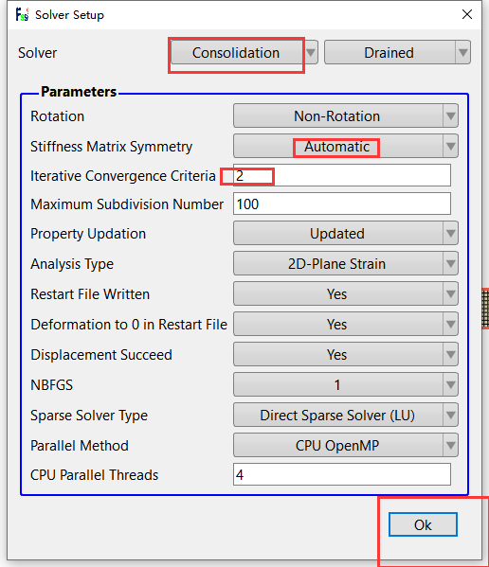The image size is (489, 567).
Task: Expand the Sparse Solver Type dropdown
Action: 346,415
